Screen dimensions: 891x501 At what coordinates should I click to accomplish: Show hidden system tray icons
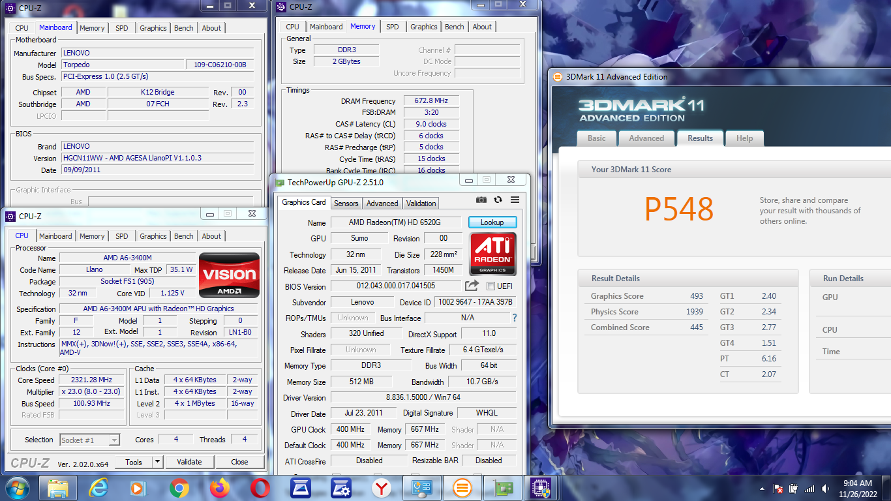763,488
